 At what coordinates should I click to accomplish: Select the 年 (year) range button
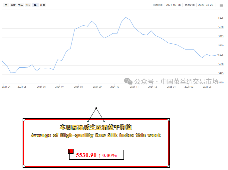35,5
